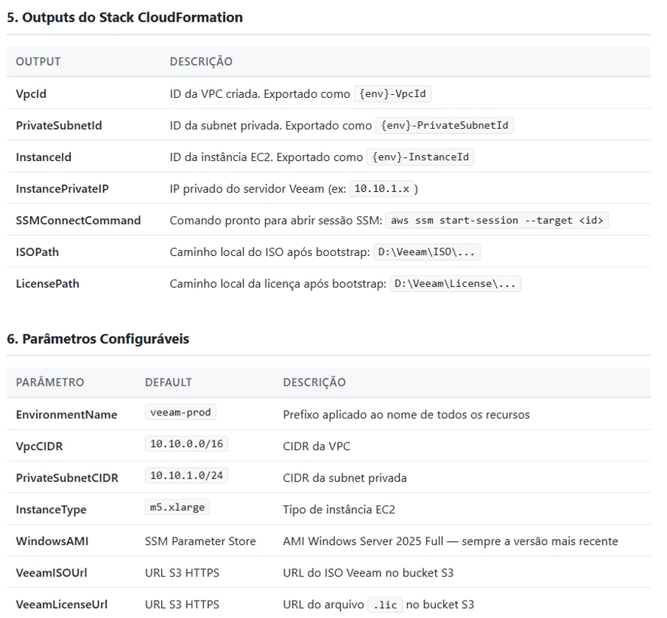Click the 10.10.1.x example IP code
The height and width of the screenshot is (618, 667).
point(382,188)
